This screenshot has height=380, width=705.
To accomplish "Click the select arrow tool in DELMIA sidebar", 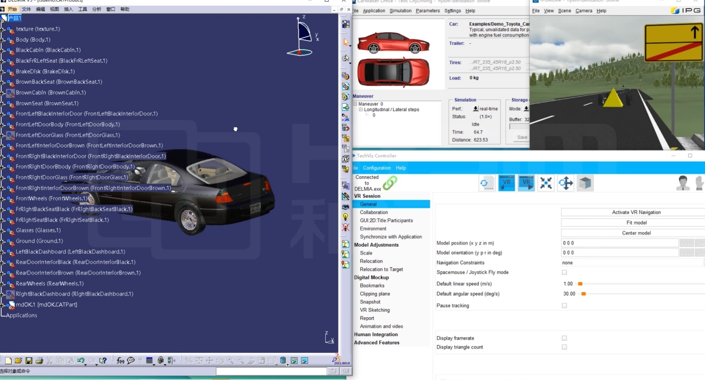I will pos(346,42).
